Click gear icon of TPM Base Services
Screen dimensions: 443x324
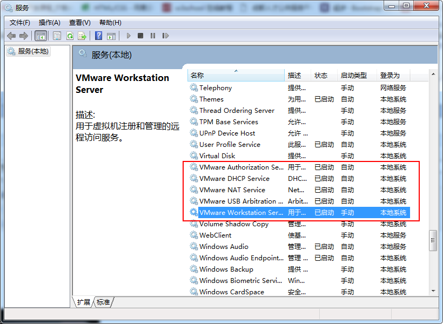pyautogui.click(x=193, y=122)
